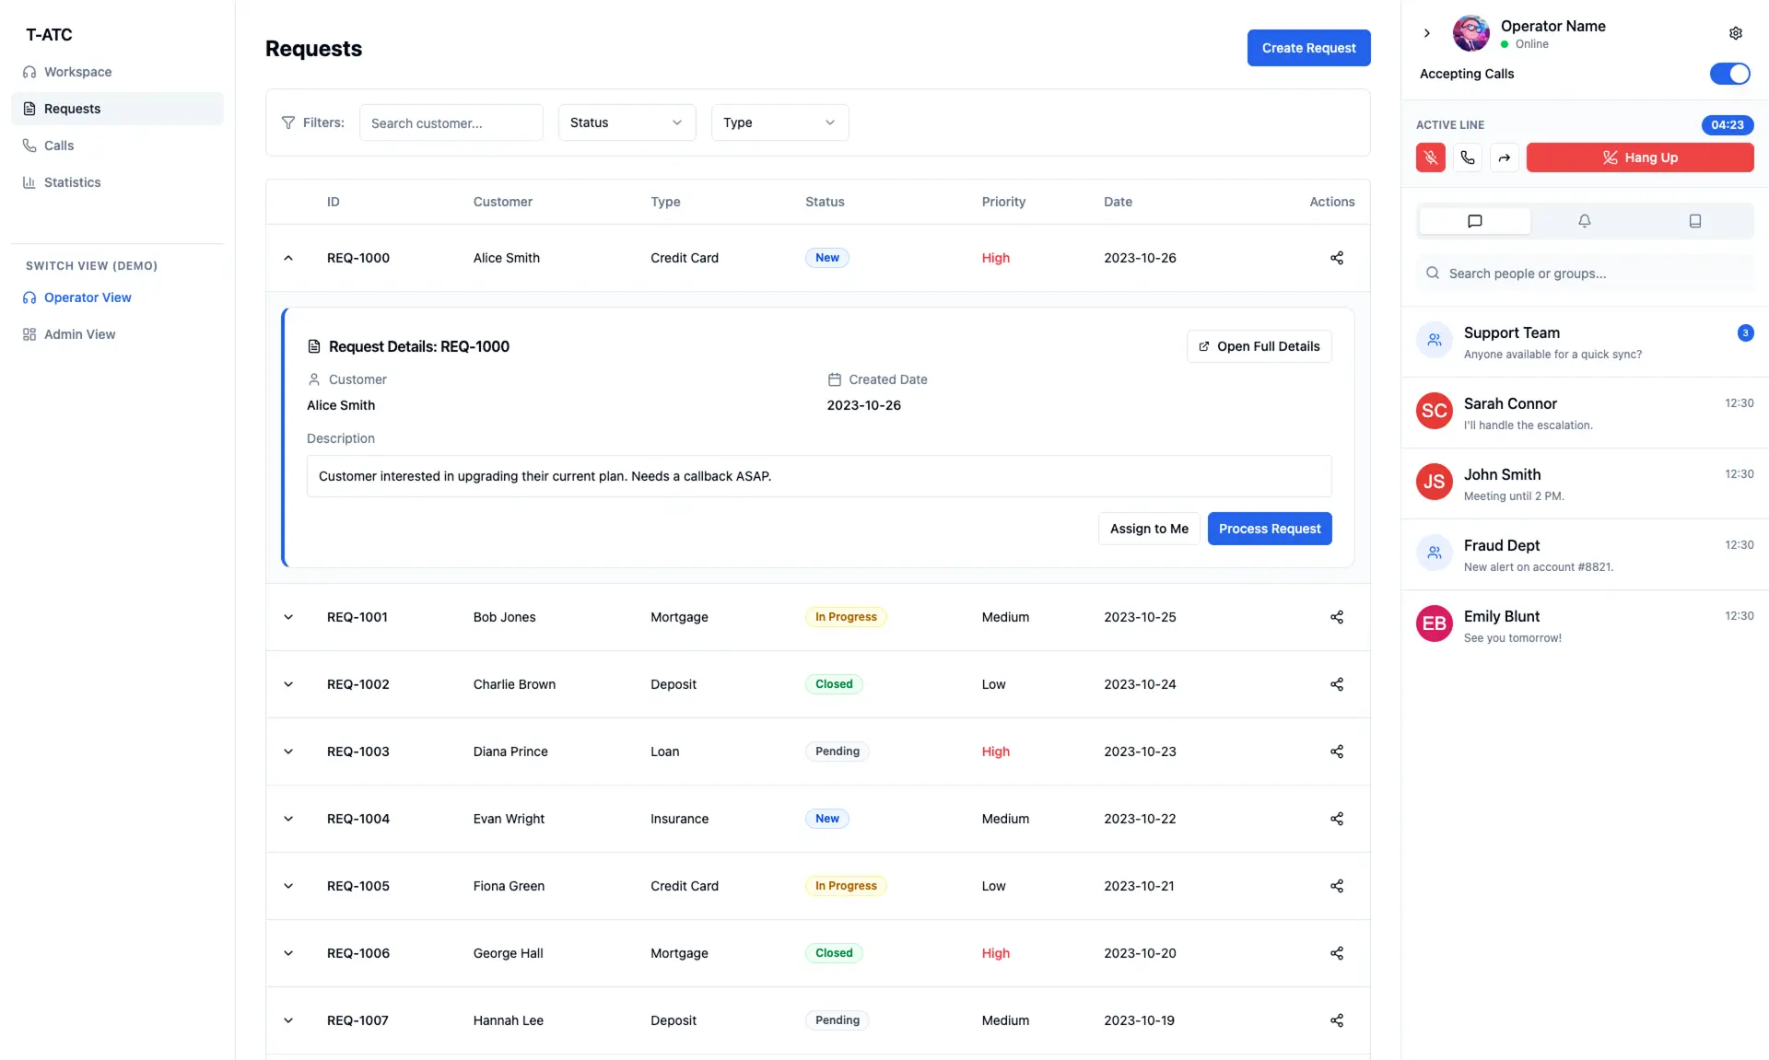This screenshot has height=1060, width=1769.
Task: Click the Process Request button
Action: (1269, 529)
